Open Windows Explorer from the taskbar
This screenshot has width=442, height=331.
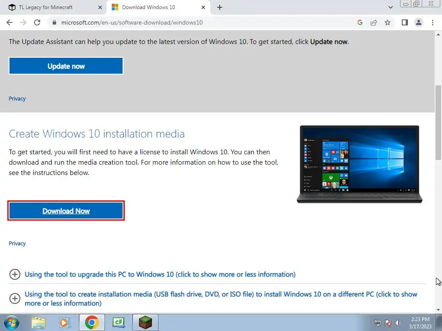click(x=38, y=322)
